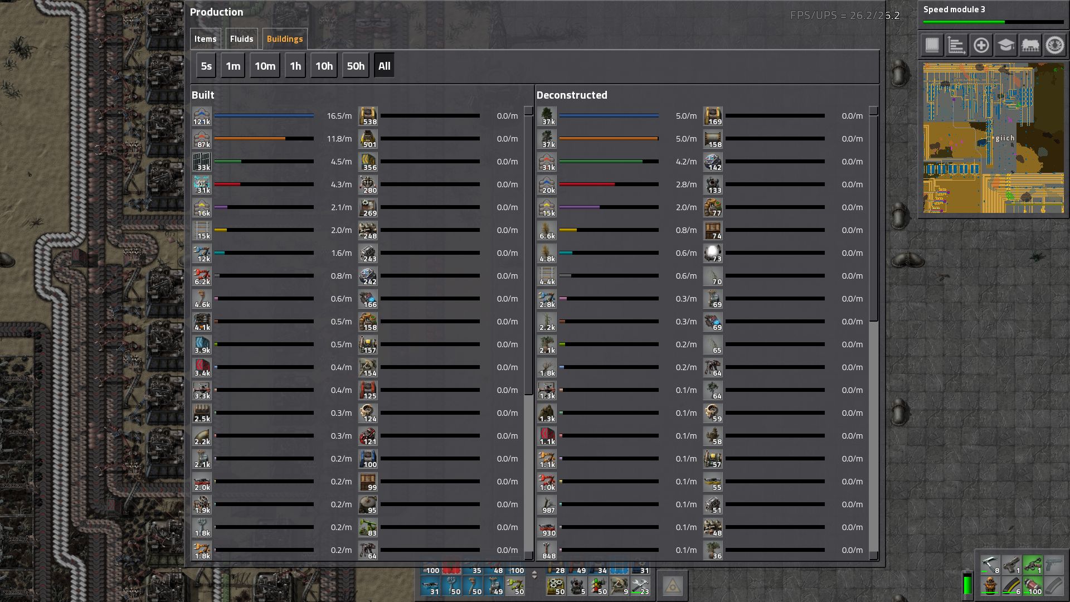This screenshot has width=1070, height=602.
Task: Click the circled plus button in top-right toolbar
Action: click(981, 45)
